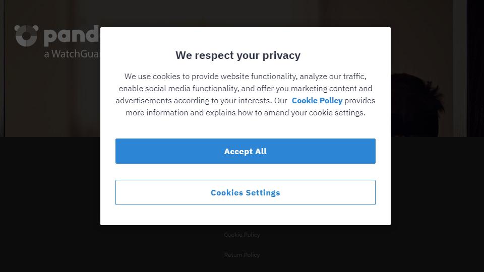Click the Panda bear logo icon
The width and height of the screenshot is (484, 272).
click(27, 36)
